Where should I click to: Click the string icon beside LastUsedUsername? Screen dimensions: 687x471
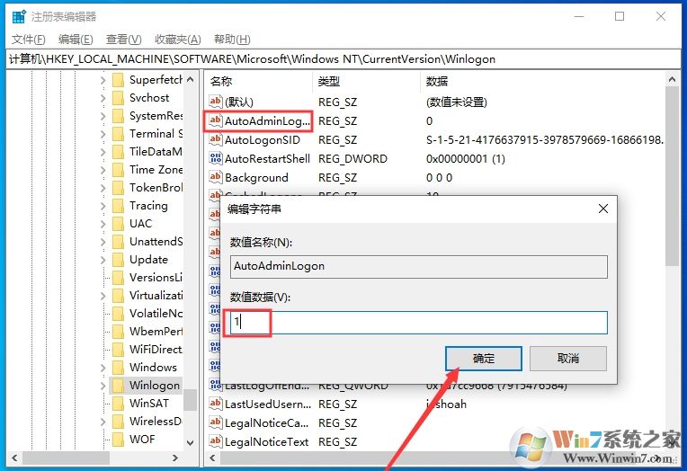[x=215, y=404]
